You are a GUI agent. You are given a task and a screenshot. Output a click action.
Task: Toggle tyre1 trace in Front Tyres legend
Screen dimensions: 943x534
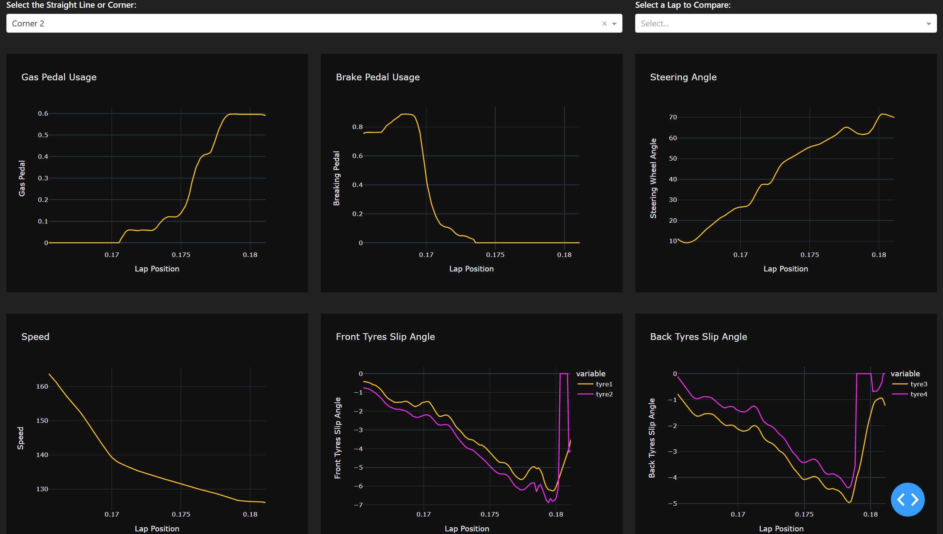tap(595, 384)
